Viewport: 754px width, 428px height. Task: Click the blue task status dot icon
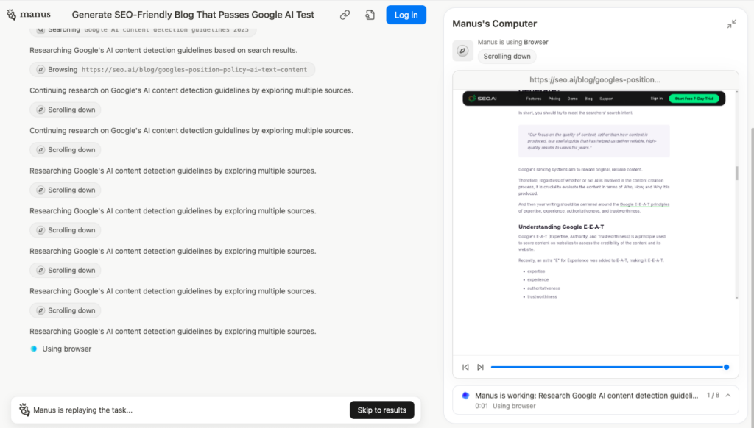465,396
